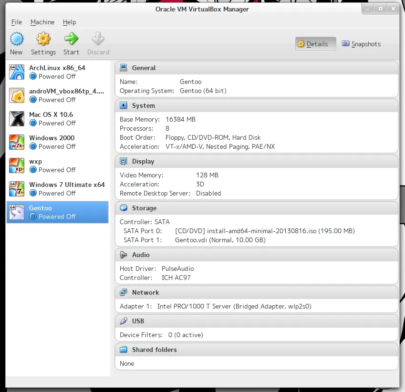Image resolution: width=405 pixels, height=392 pixels.
Task: Collapse the Storage section header
Action: click(144, 208)
